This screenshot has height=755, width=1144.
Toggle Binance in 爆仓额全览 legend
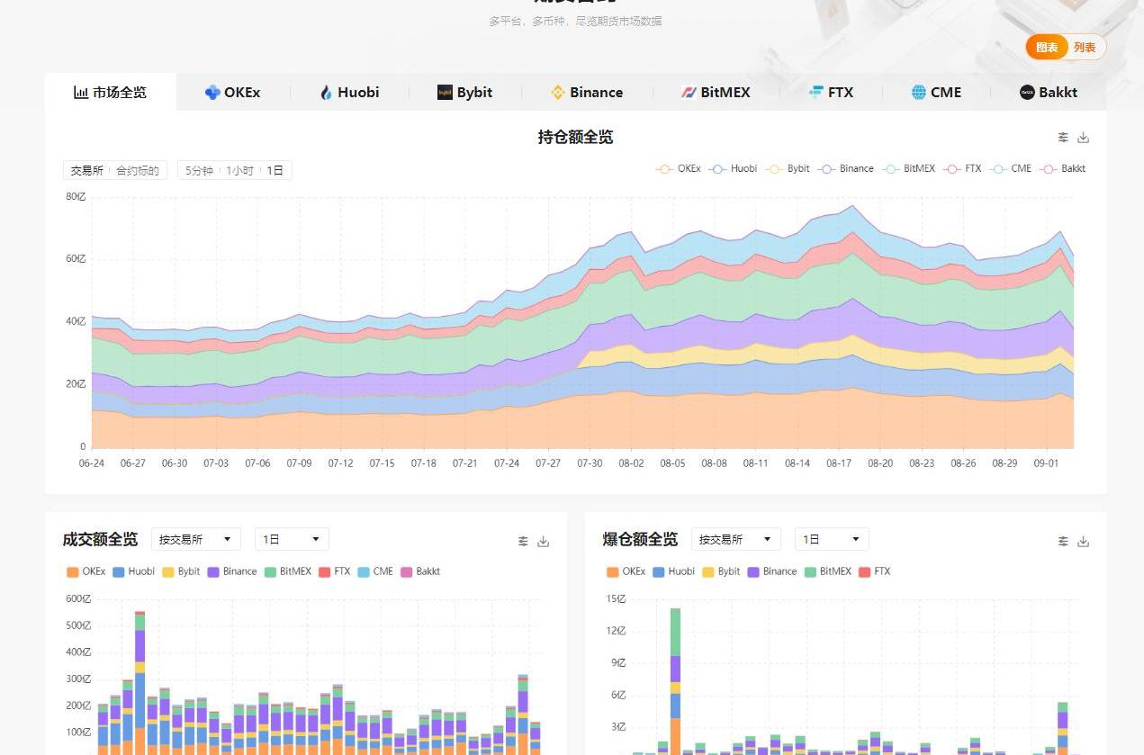pos(772,571)
